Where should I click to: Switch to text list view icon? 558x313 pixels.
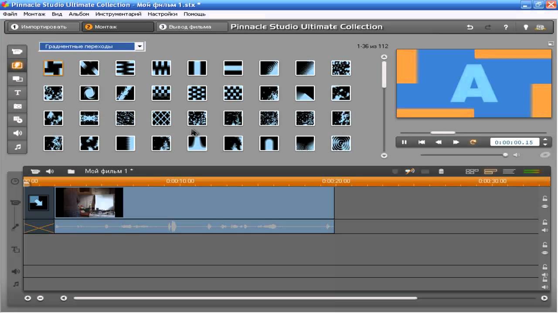point(509,171)
